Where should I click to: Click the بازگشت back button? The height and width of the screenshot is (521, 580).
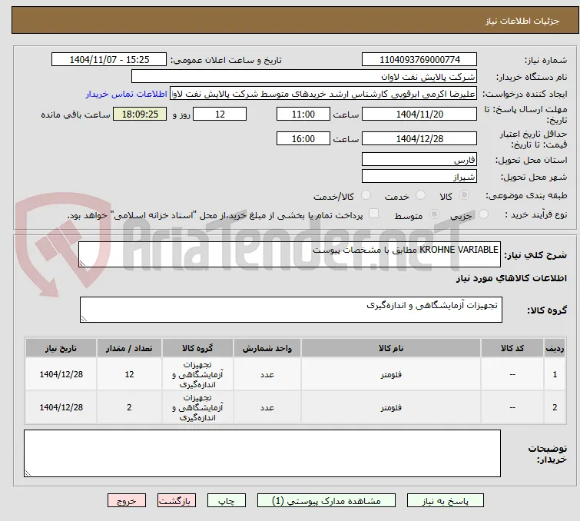click(x=177, y=501)
